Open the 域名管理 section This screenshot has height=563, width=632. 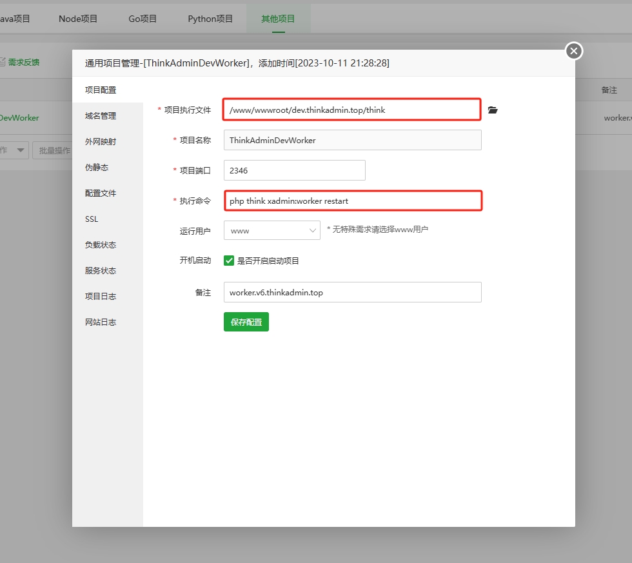tap(108, 115)
